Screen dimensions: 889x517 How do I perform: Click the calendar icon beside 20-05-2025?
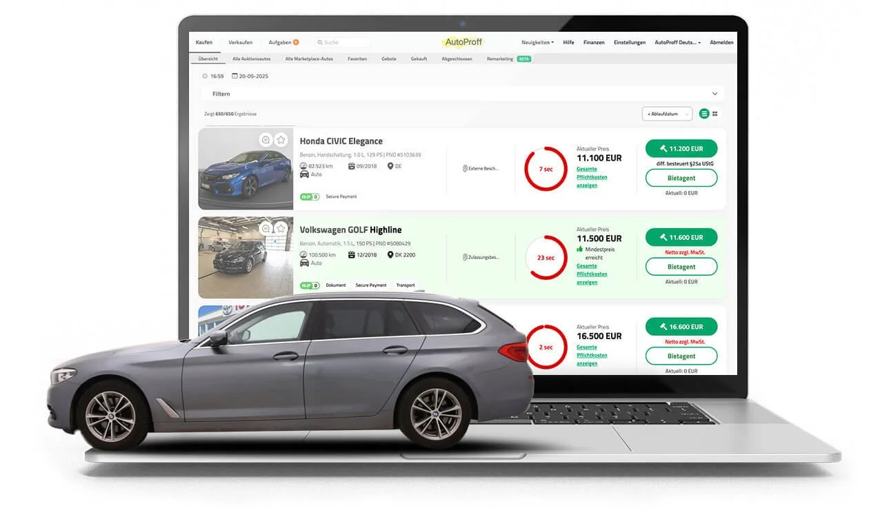[x=234, y=76]
